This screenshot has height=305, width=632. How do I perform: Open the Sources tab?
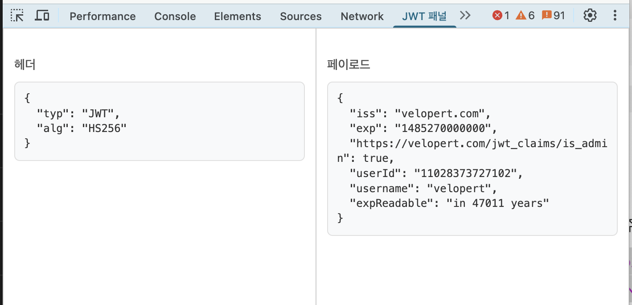(300, 16)
